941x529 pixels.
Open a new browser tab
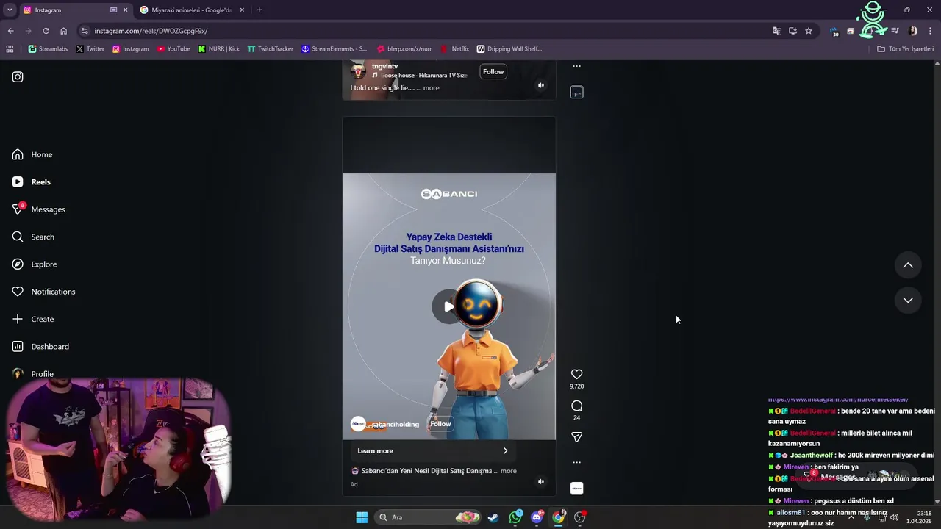tap(260, 10)
